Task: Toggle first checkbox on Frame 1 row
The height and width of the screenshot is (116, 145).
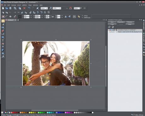Action: tap(110, 32)
